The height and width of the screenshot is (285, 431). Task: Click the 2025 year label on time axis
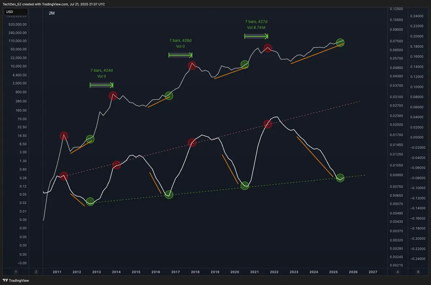point(333,272)
